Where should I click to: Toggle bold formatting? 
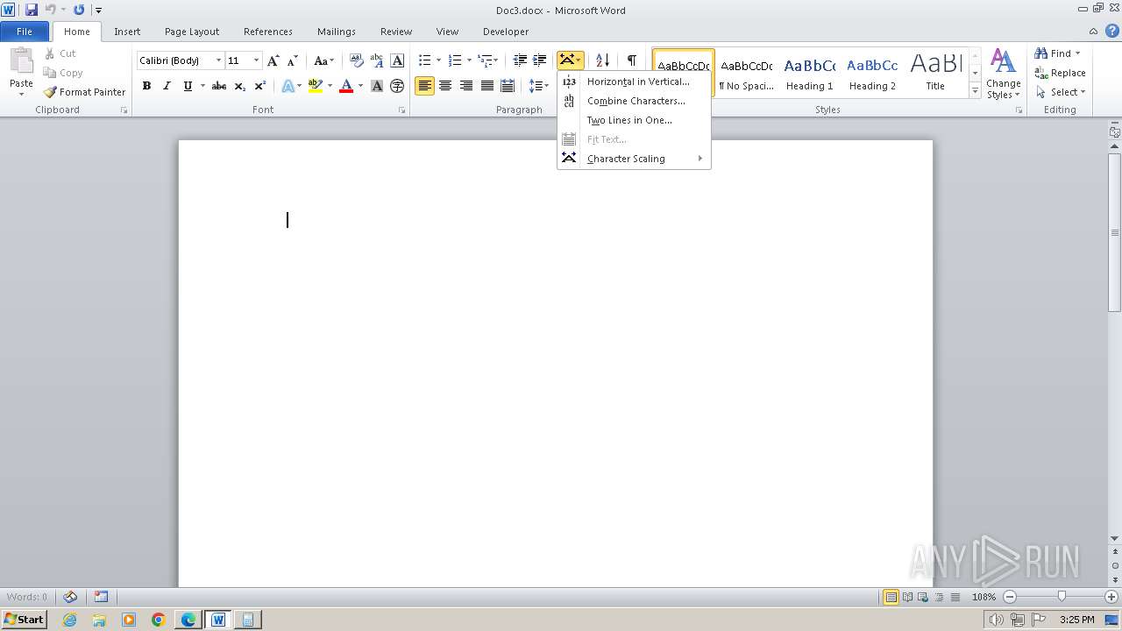146,86
